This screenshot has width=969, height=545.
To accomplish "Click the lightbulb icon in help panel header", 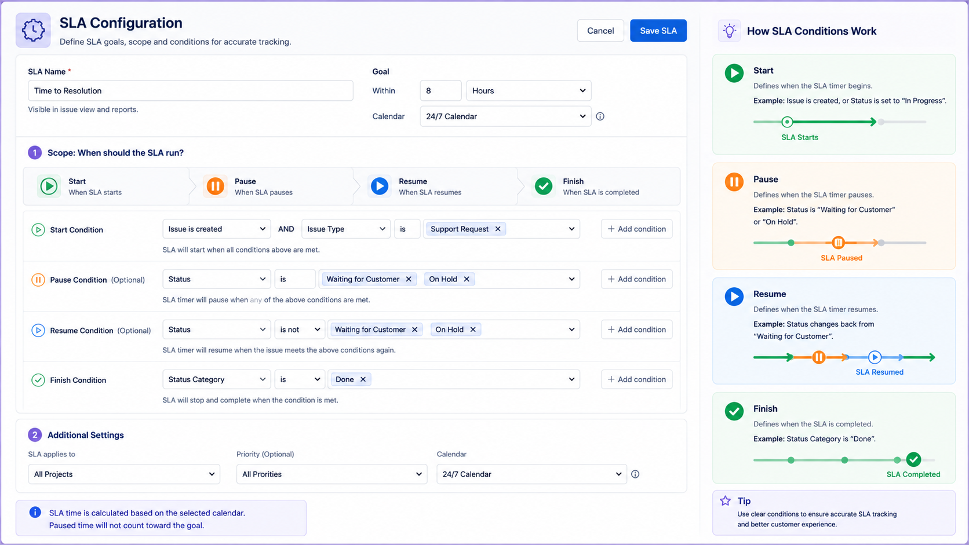I will (x=730, y=31).
